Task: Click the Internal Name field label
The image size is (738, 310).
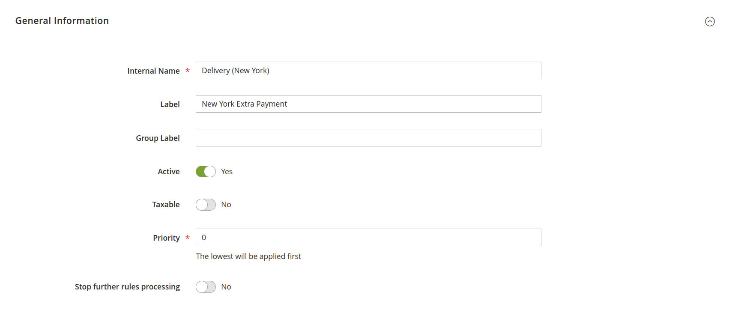Action: tap(153, 71)
